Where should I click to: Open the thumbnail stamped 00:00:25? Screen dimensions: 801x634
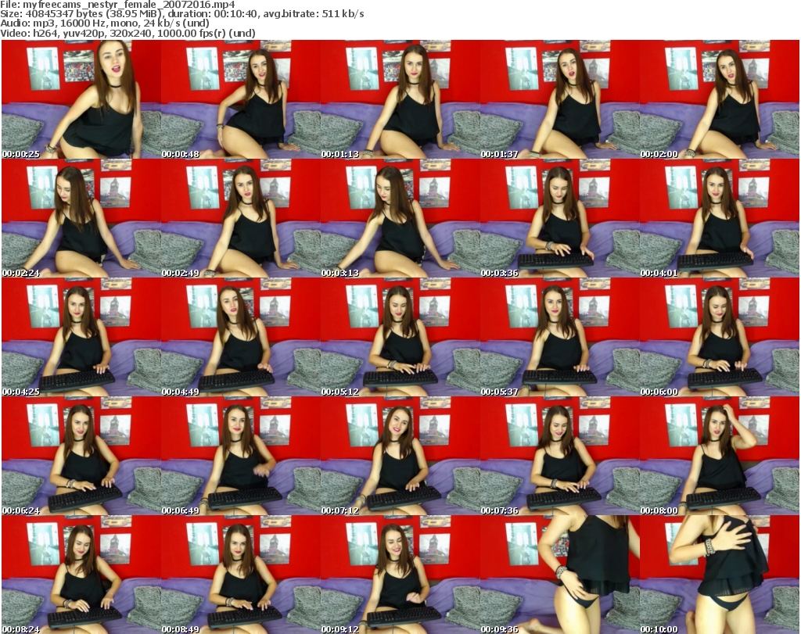81,99
